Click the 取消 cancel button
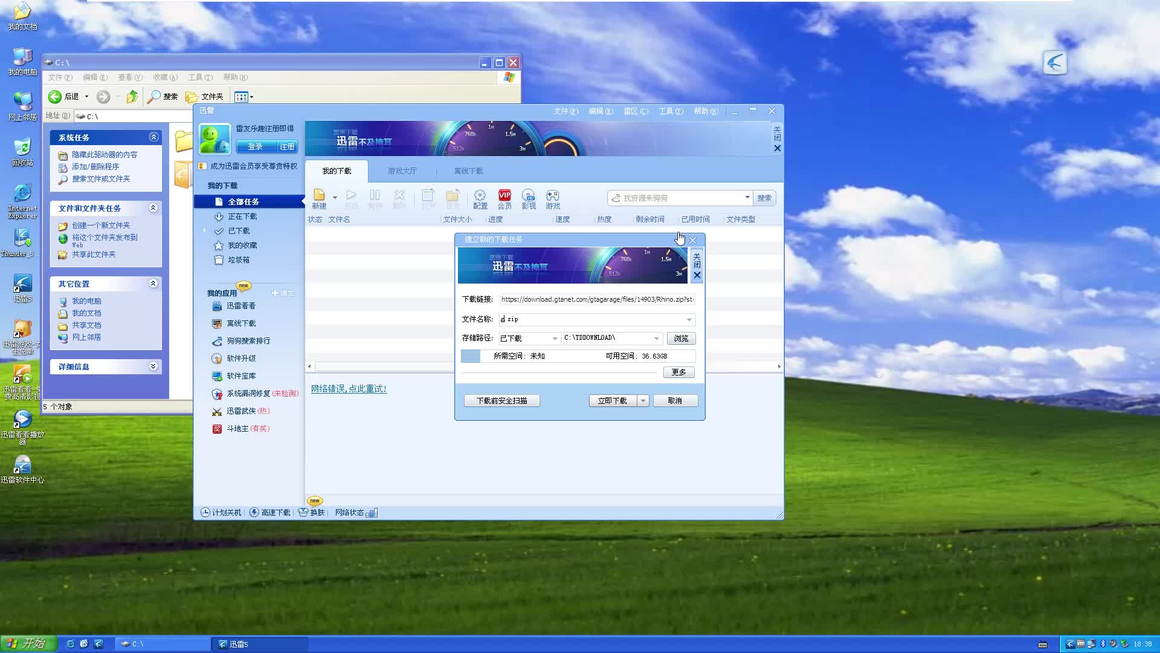The image size is (1160, 653). point(675,401)
